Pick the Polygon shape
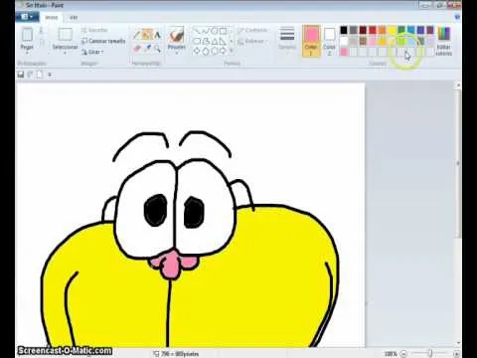 point(206,41)
